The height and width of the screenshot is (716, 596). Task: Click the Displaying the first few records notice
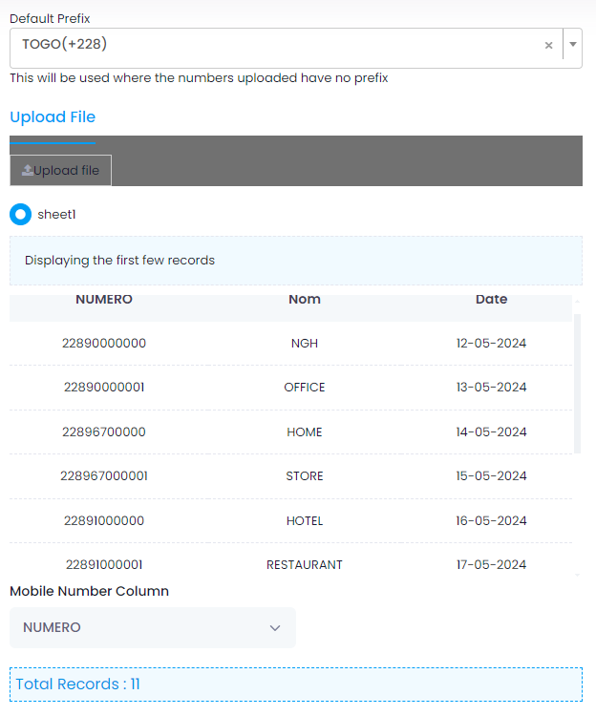pyautogui.click(x=296, y=261)
